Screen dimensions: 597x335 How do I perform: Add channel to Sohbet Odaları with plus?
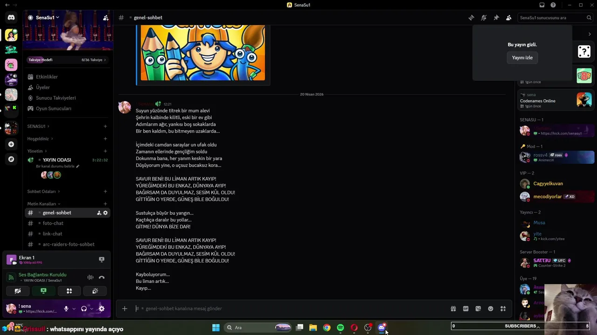click(105, 191)
